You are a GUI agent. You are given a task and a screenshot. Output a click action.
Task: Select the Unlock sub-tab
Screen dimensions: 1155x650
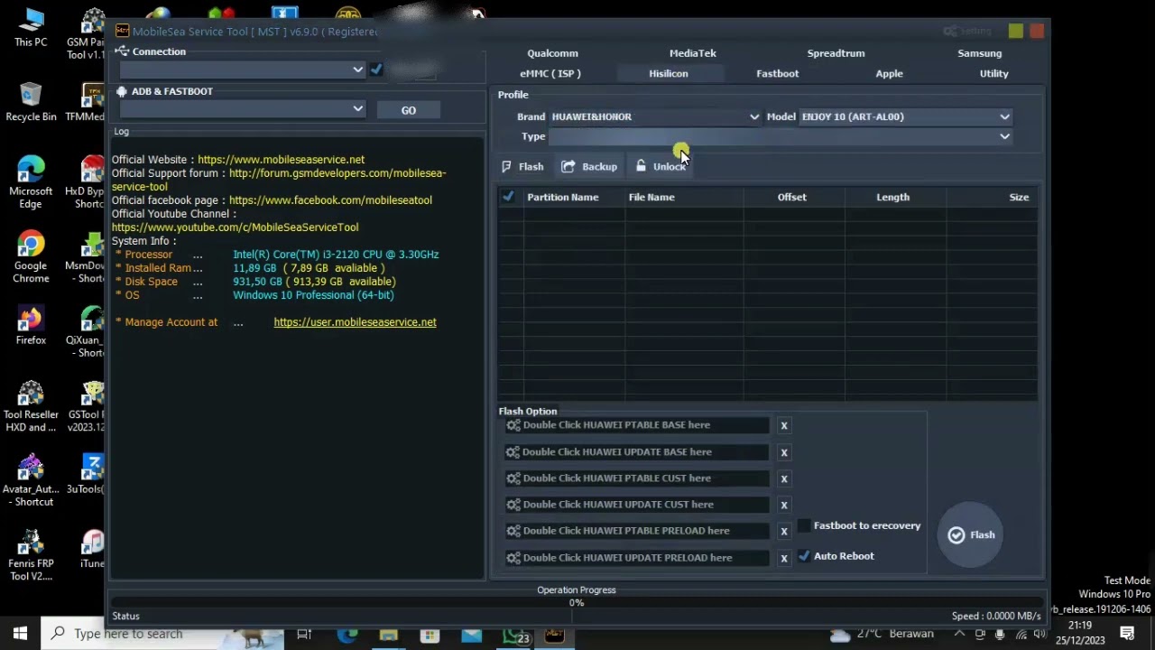(x=660, y=166)
